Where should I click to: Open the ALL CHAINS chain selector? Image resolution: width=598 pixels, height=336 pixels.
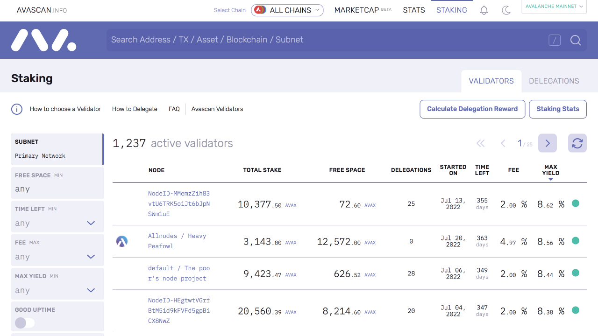tap(287, 10)
